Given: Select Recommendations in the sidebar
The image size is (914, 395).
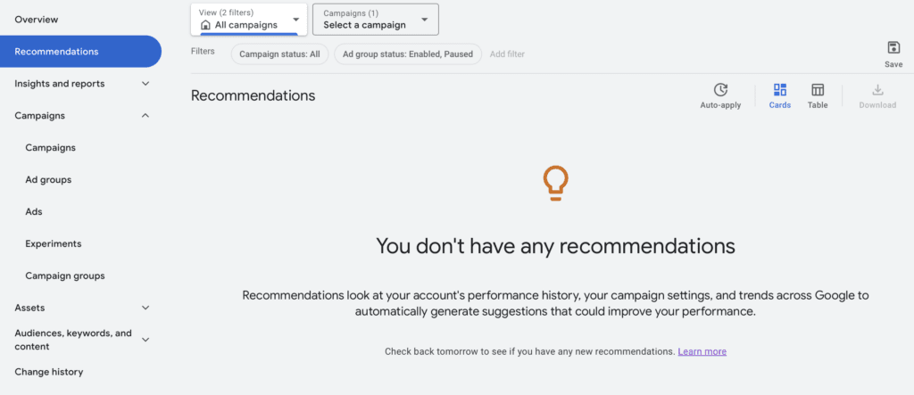Looking at the screenshot, I should click(57, 52).
